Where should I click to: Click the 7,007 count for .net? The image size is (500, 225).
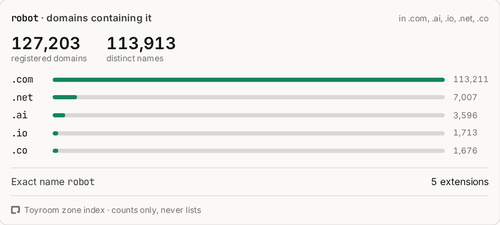(x=465, y=97)
